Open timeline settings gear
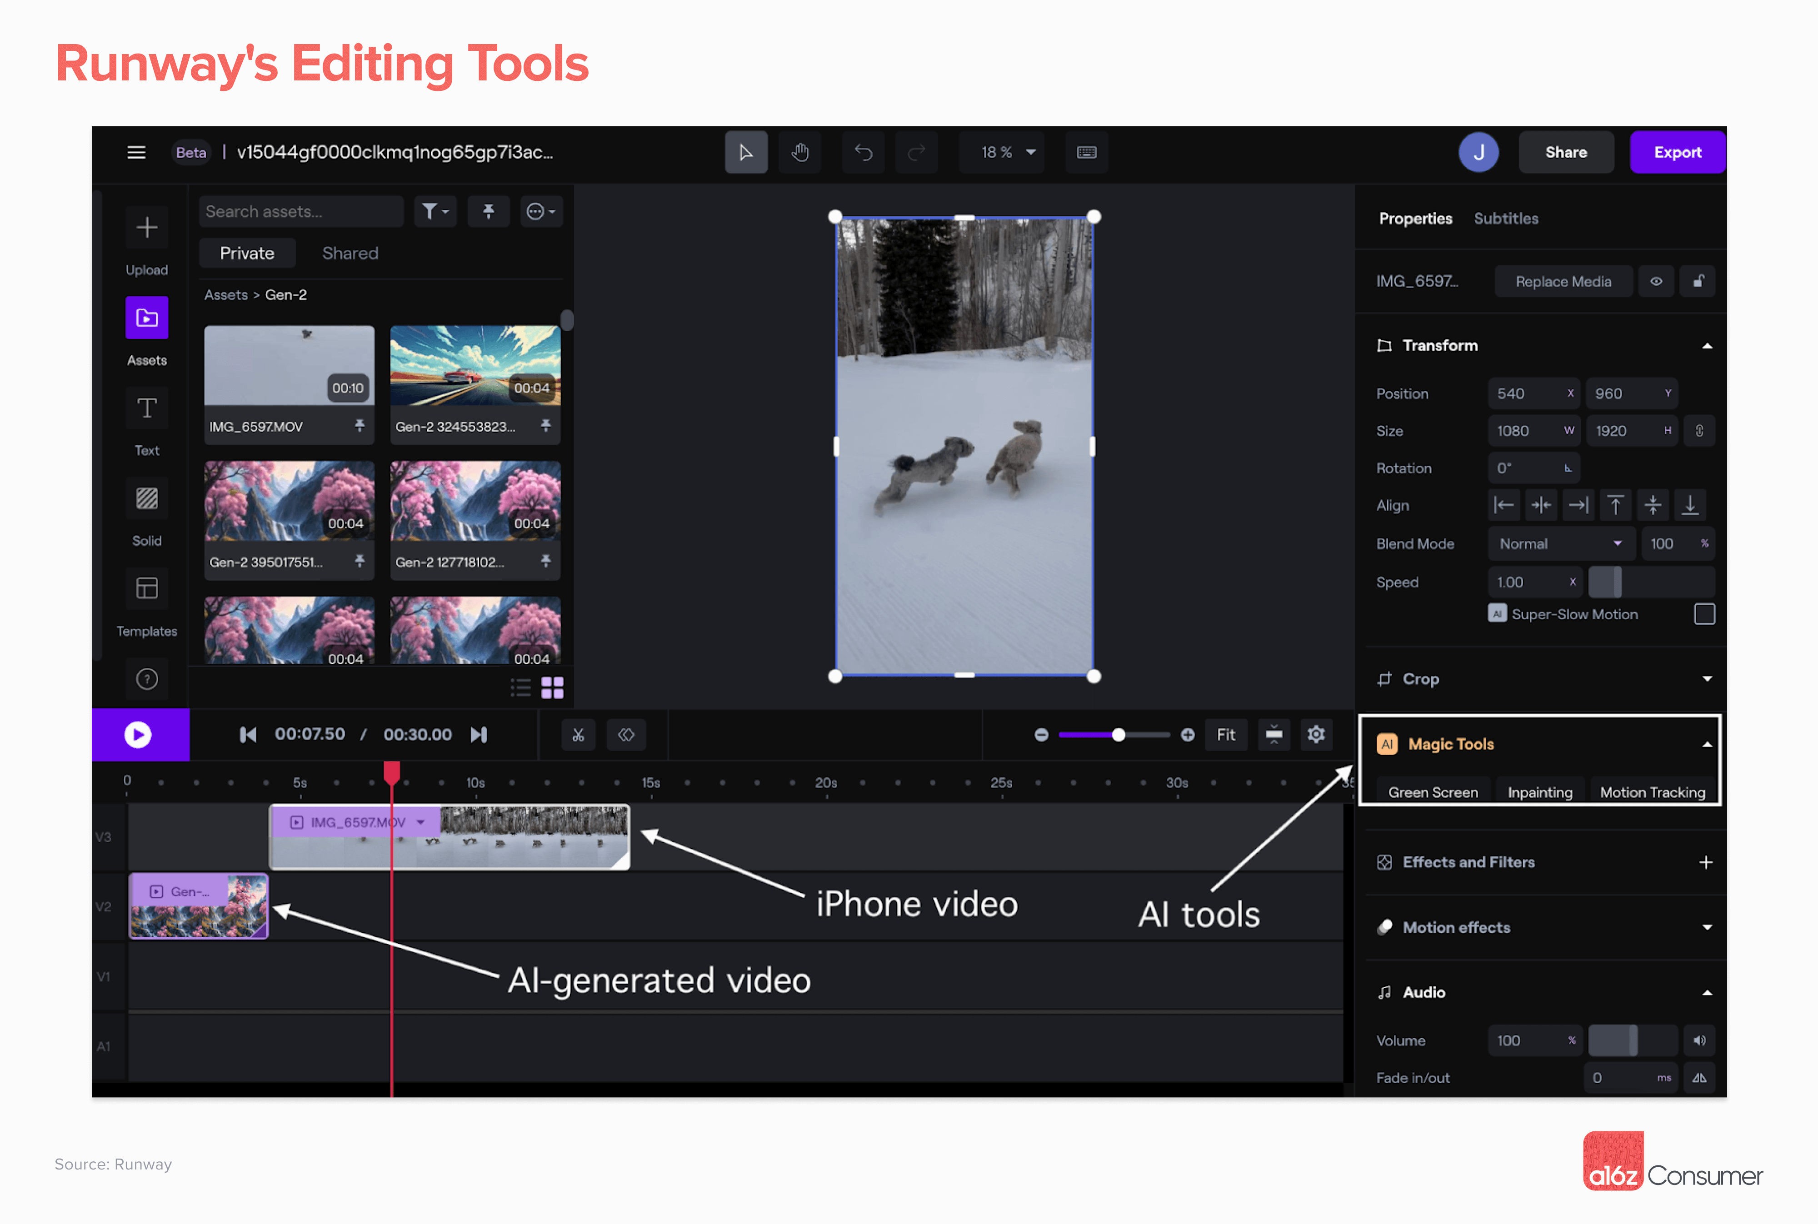Image resolution: width=1818 pixels, height=1224 pixels. coord(1316,735)
